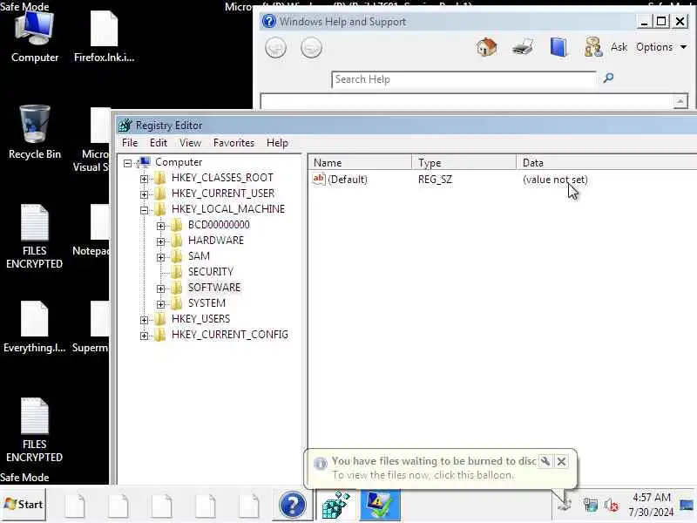Click the printer icon in Help window
Image resolution: width=697 pixels, height=523 pixels.
point(522,47)
